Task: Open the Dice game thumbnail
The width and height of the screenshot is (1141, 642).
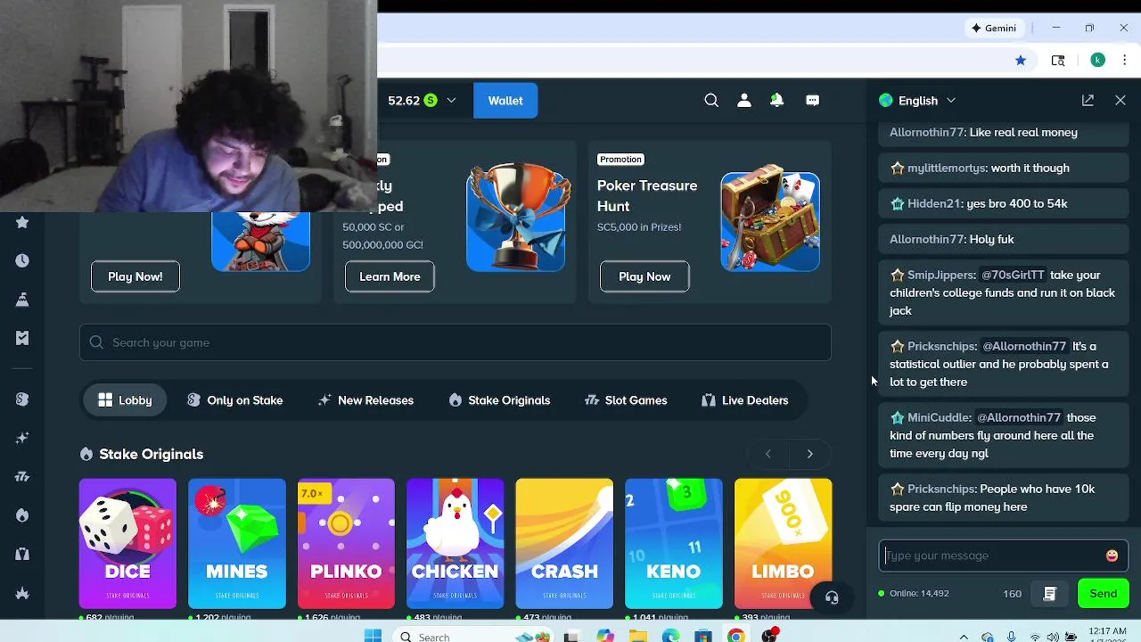Action: (127, 544)
